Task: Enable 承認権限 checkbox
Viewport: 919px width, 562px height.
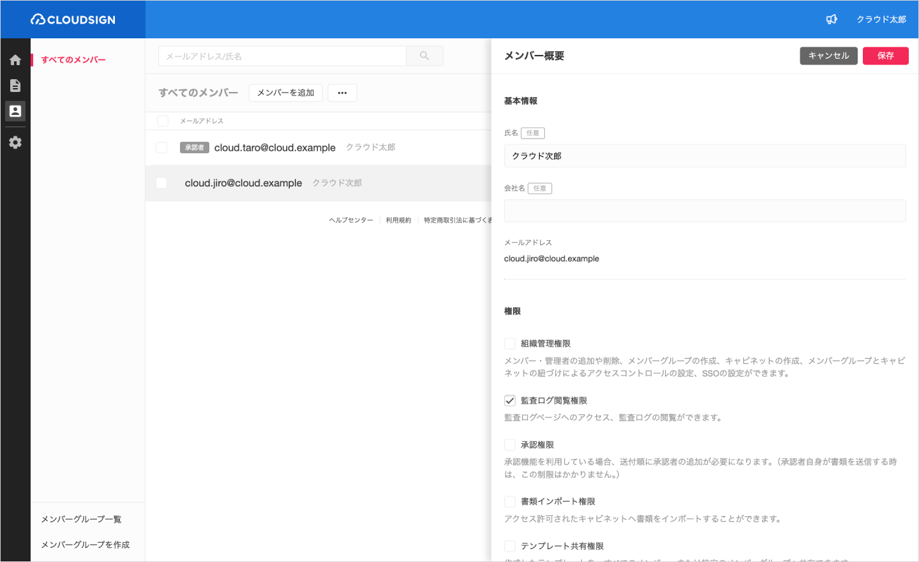Action: (510, 444)
